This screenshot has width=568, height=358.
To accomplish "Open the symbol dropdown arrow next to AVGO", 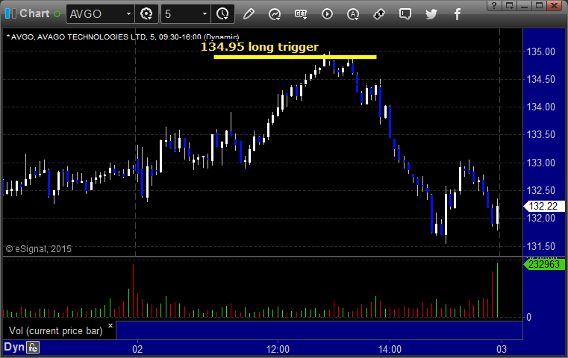I will coord(128,14).
